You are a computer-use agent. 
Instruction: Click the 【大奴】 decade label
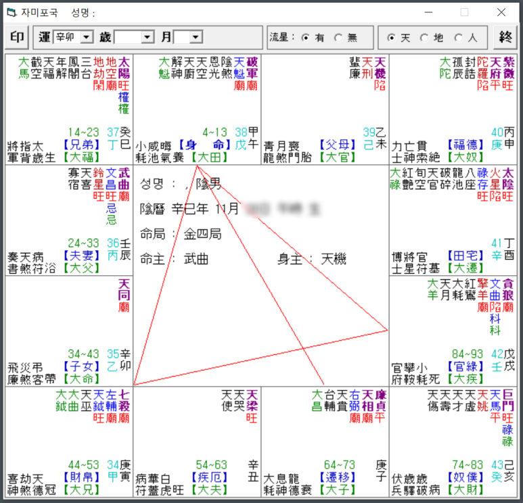(465, 157)
